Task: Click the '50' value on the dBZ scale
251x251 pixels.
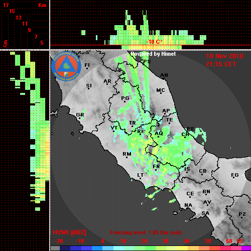Action: tap(208, 241)
